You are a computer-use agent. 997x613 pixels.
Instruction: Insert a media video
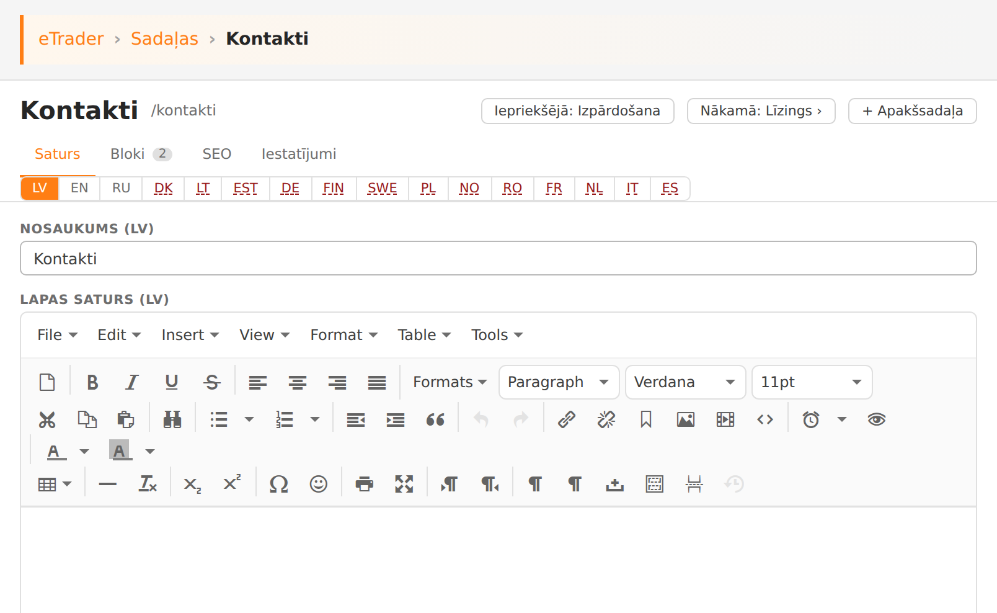tap(725, 420)
